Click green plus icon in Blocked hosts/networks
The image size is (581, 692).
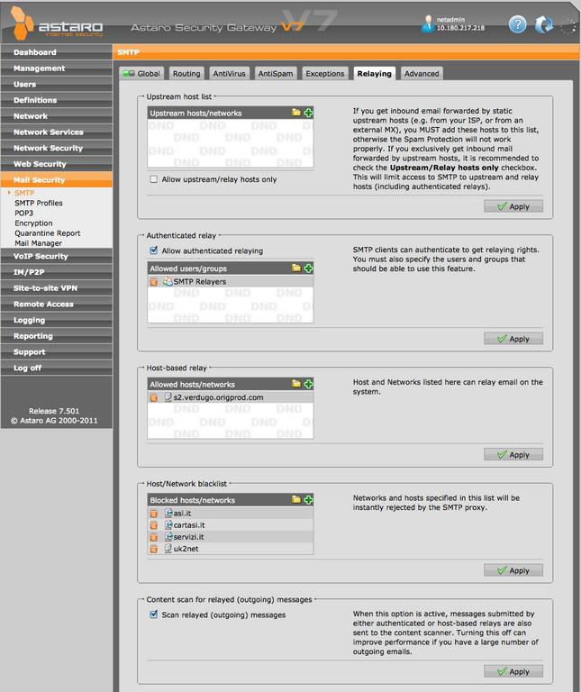tap(308, 499)
